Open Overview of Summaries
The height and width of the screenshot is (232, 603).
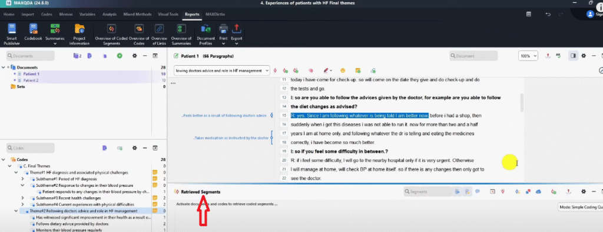[181, 34]
